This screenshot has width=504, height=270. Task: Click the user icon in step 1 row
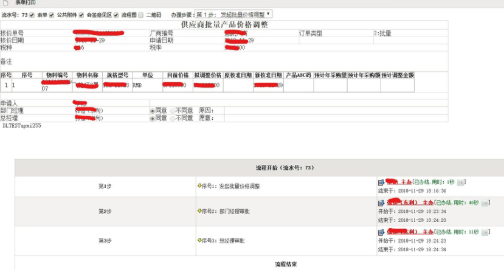point(381,182)
